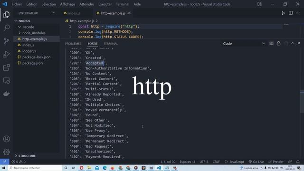Close the http-exemple.js editor tab

(x=129, y=13)
